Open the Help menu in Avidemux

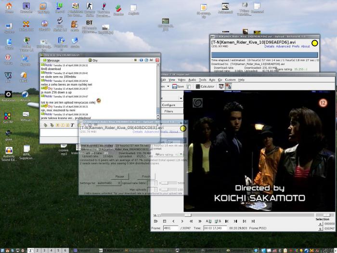241,80
